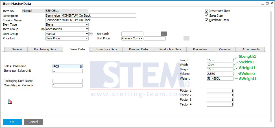Image resolution: width=275 pixels, height=128 pixels.
Task: View the Attachments tab
Action: pos(251,49)
